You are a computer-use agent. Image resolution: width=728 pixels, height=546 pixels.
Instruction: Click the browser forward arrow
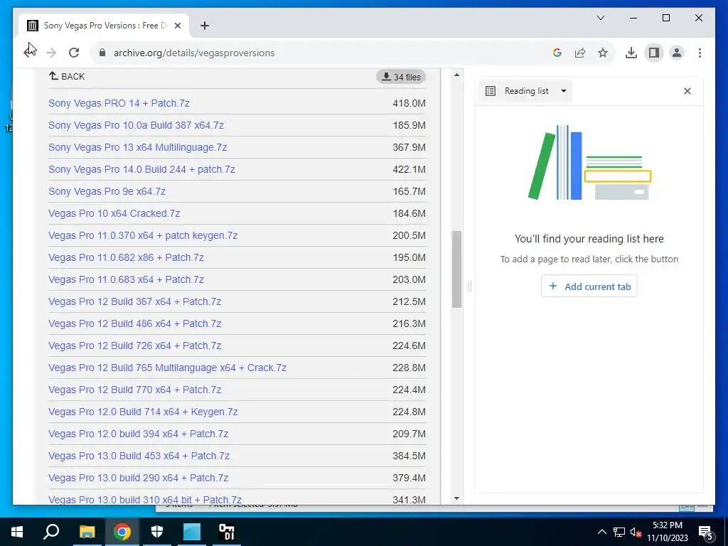point(51,53)
